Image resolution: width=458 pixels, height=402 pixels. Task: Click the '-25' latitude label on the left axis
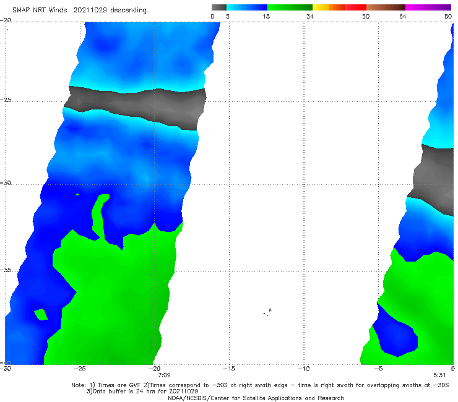(x=6, y=100)
